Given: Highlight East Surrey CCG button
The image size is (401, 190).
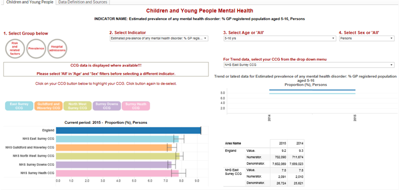Looking at the screenshot, I should 19,106.
